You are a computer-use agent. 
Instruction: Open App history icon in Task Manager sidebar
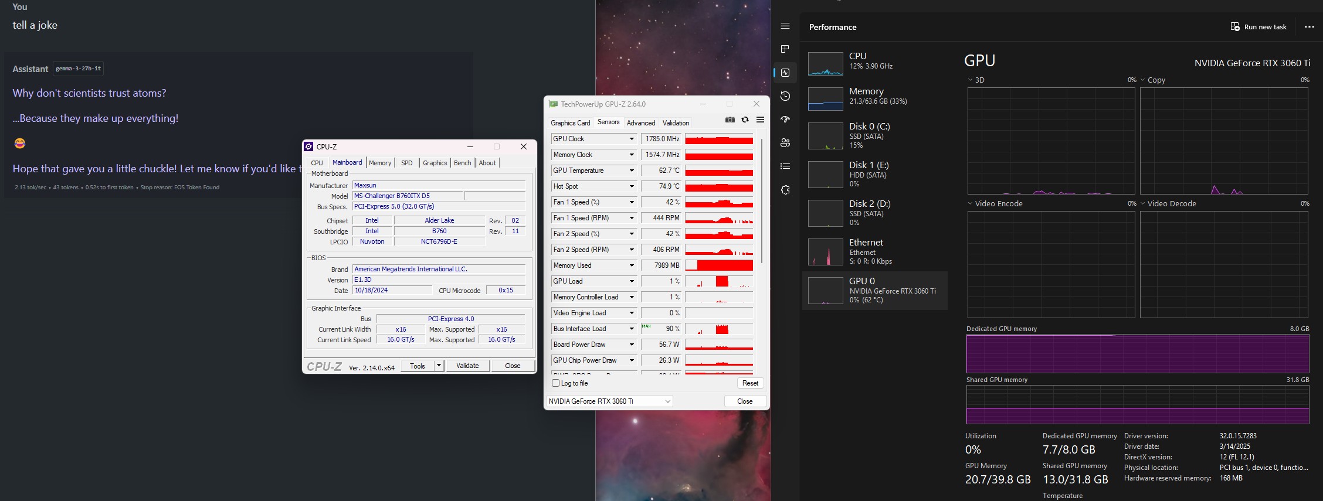pyautogui.click(x=785, y=96)
